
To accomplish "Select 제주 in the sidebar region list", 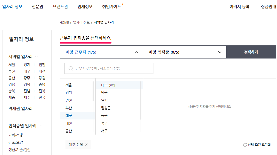I will 27,97.
